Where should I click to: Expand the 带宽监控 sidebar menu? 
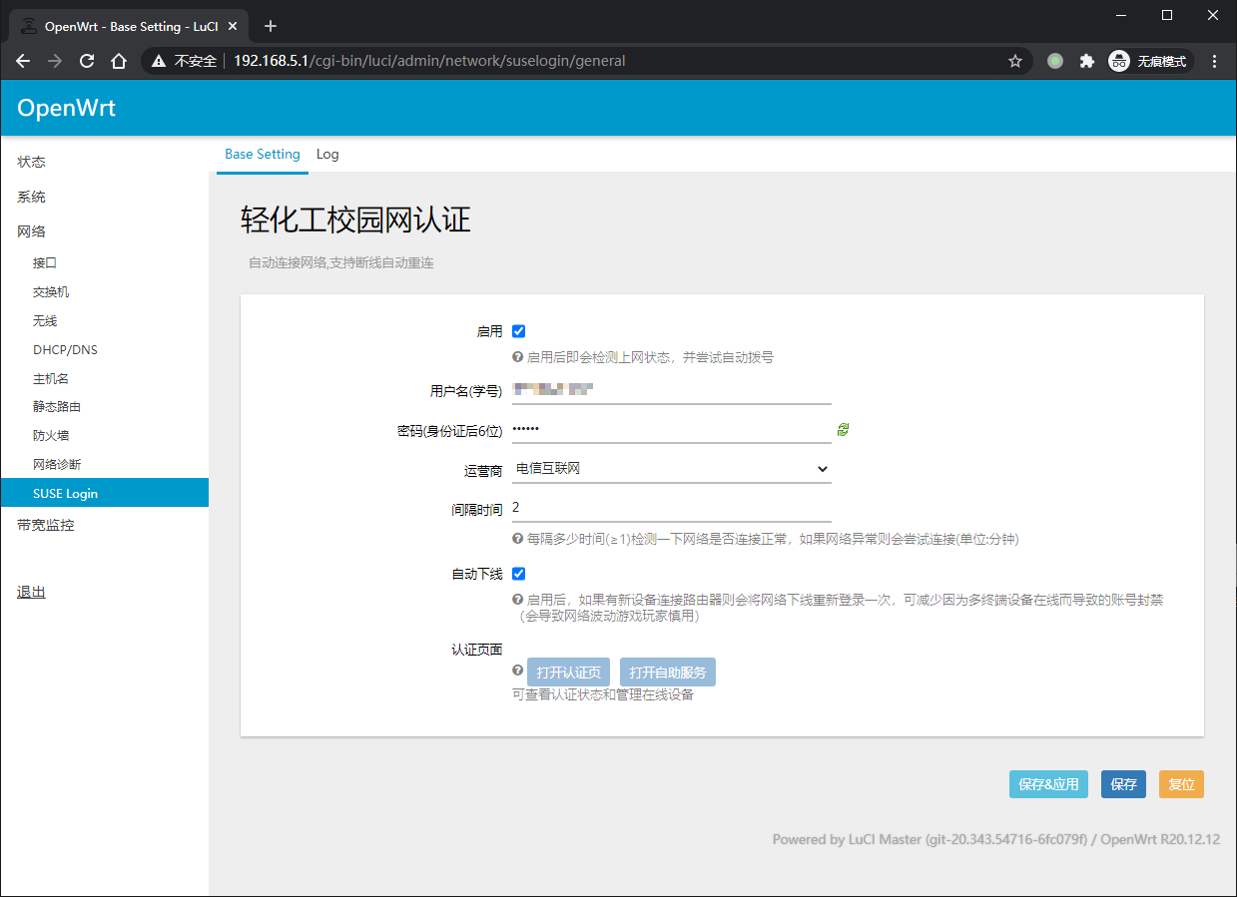(x=45, y=525)
